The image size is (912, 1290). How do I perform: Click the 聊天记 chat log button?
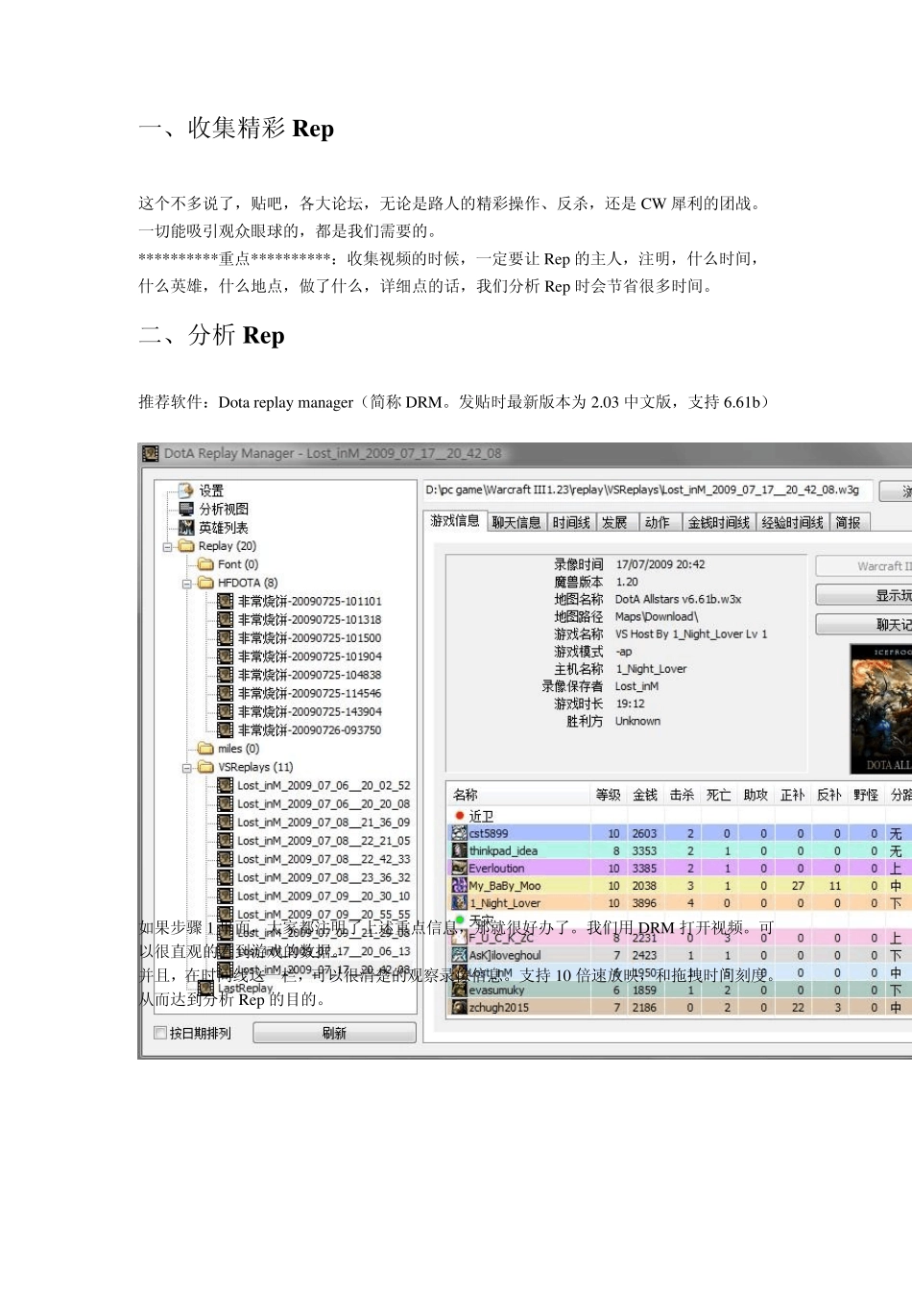click(x=864, y=625)
